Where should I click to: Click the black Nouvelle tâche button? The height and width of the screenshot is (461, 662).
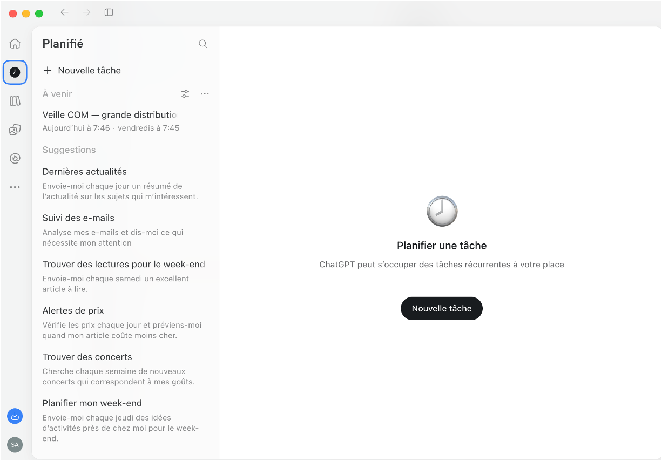click(x=442, y=308)
